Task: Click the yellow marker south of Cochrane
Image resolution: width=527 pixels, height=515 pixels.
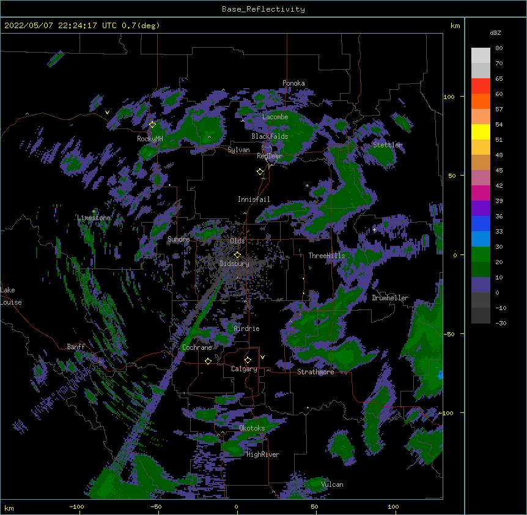Action: click(208, 361)
